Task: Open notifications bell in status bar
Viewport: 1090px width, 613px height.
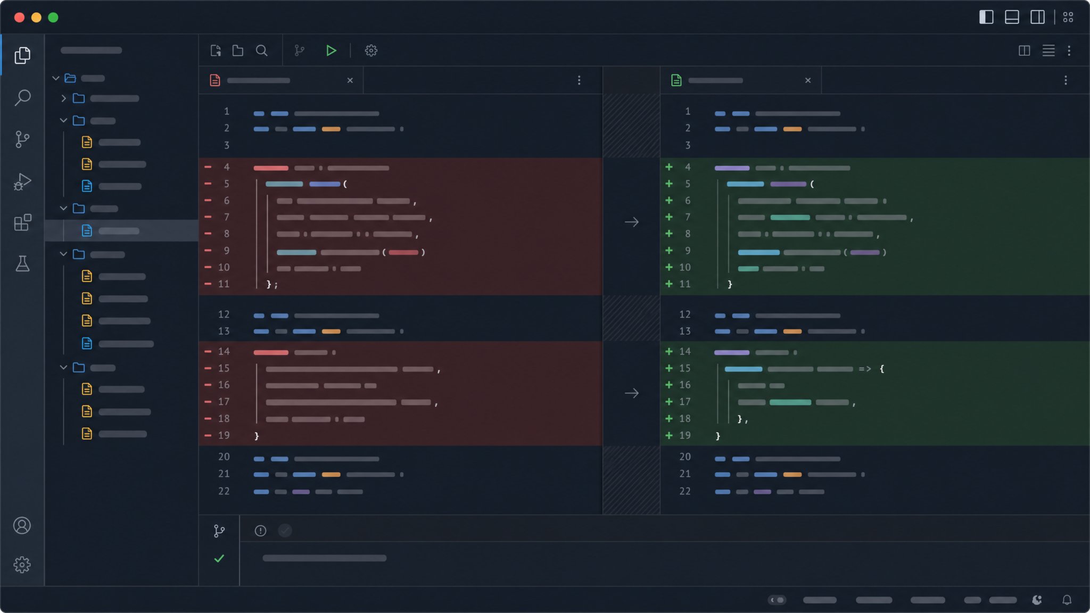Action: (1067, 600)
